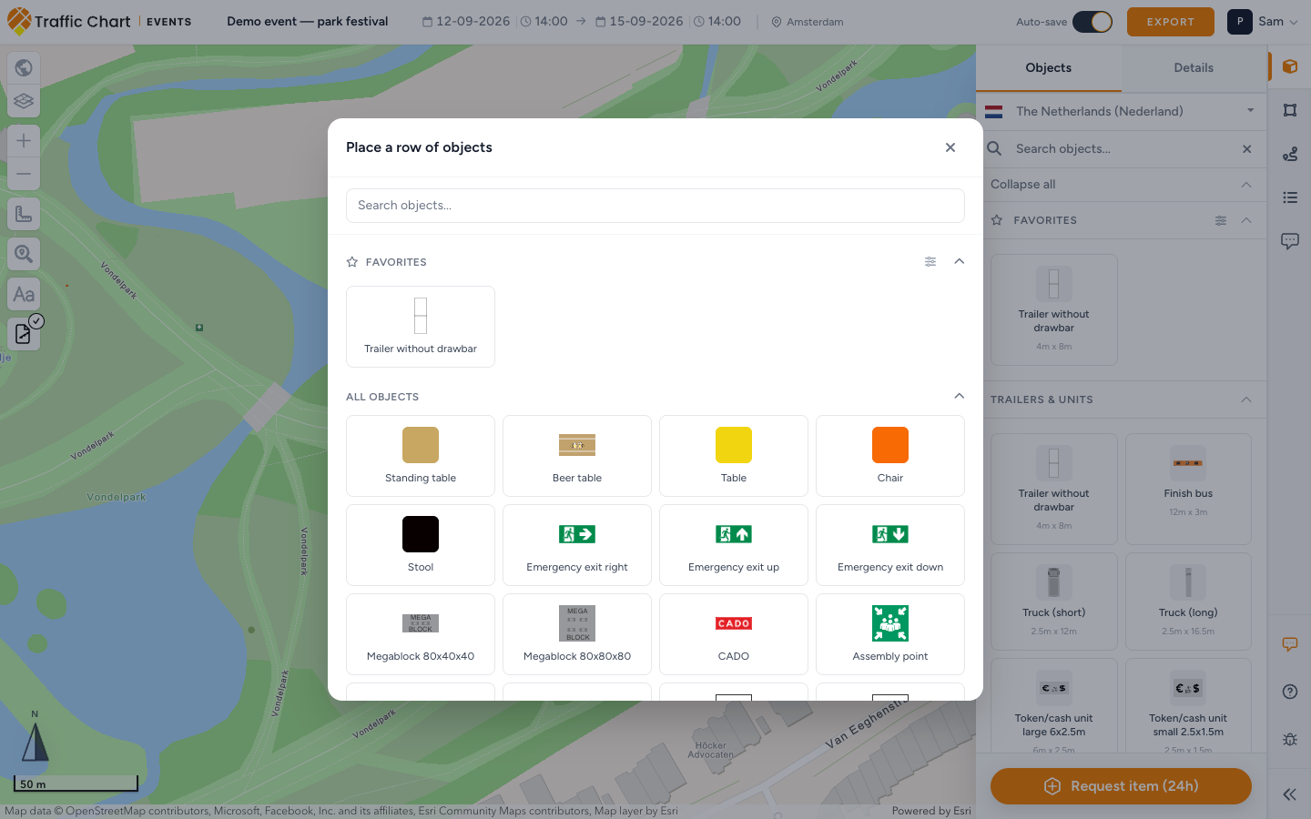Collapse the All Objects section in dialog
Viewport: 1311px width, 819px height.
(x=959, y=396)
